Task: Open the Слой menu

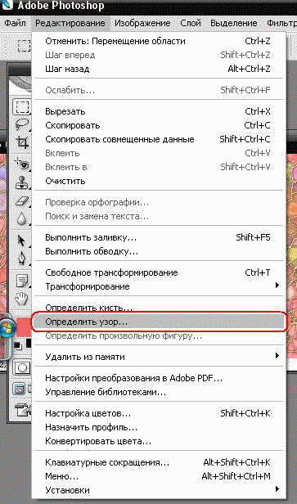Action: coord(191,23)
